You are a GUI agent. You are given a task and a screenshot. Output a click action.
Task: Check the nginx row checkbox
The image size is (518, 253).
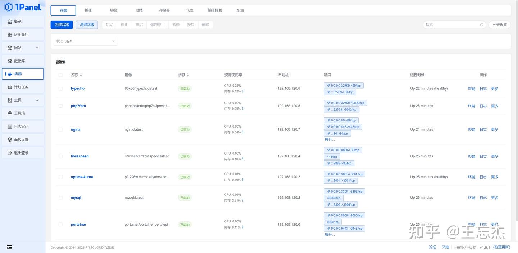click(x=60, y=129)
